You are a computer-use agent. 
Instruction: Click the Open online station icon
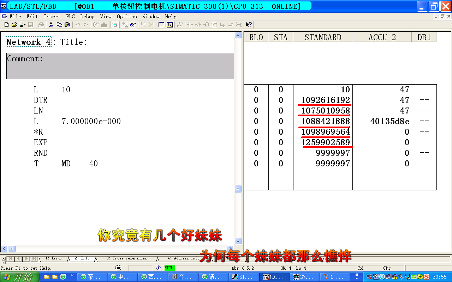click(x=22, y=25)
